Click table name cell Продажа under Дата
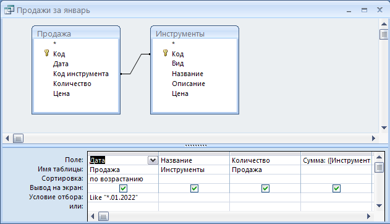390x224 pixels. tap(123, 170)
